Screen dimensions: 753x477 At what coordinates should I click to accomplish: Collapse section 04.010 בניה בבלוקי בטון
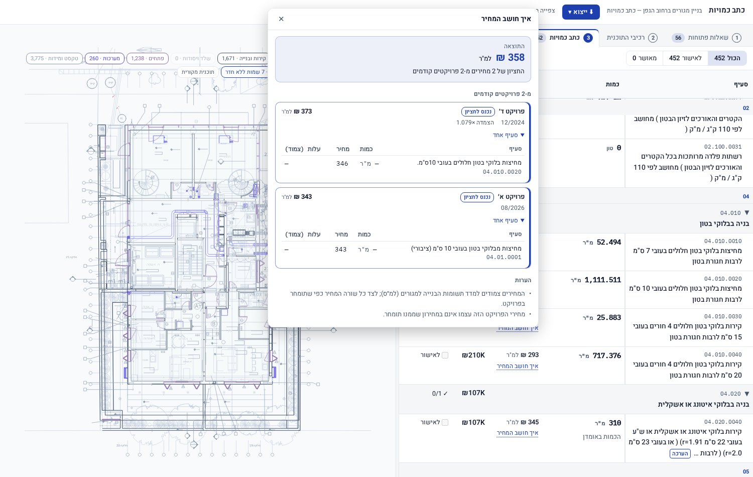[746, 213]
